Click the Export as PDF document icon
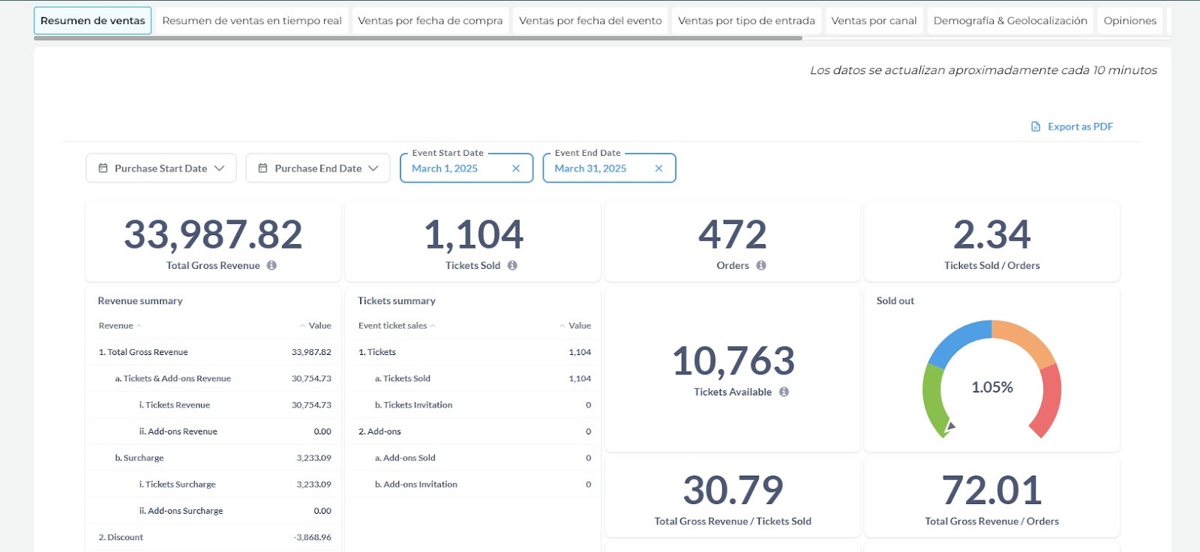The height and width of the screenshot is (552, 1200). pyautogui.click(x=1036, y=127)
